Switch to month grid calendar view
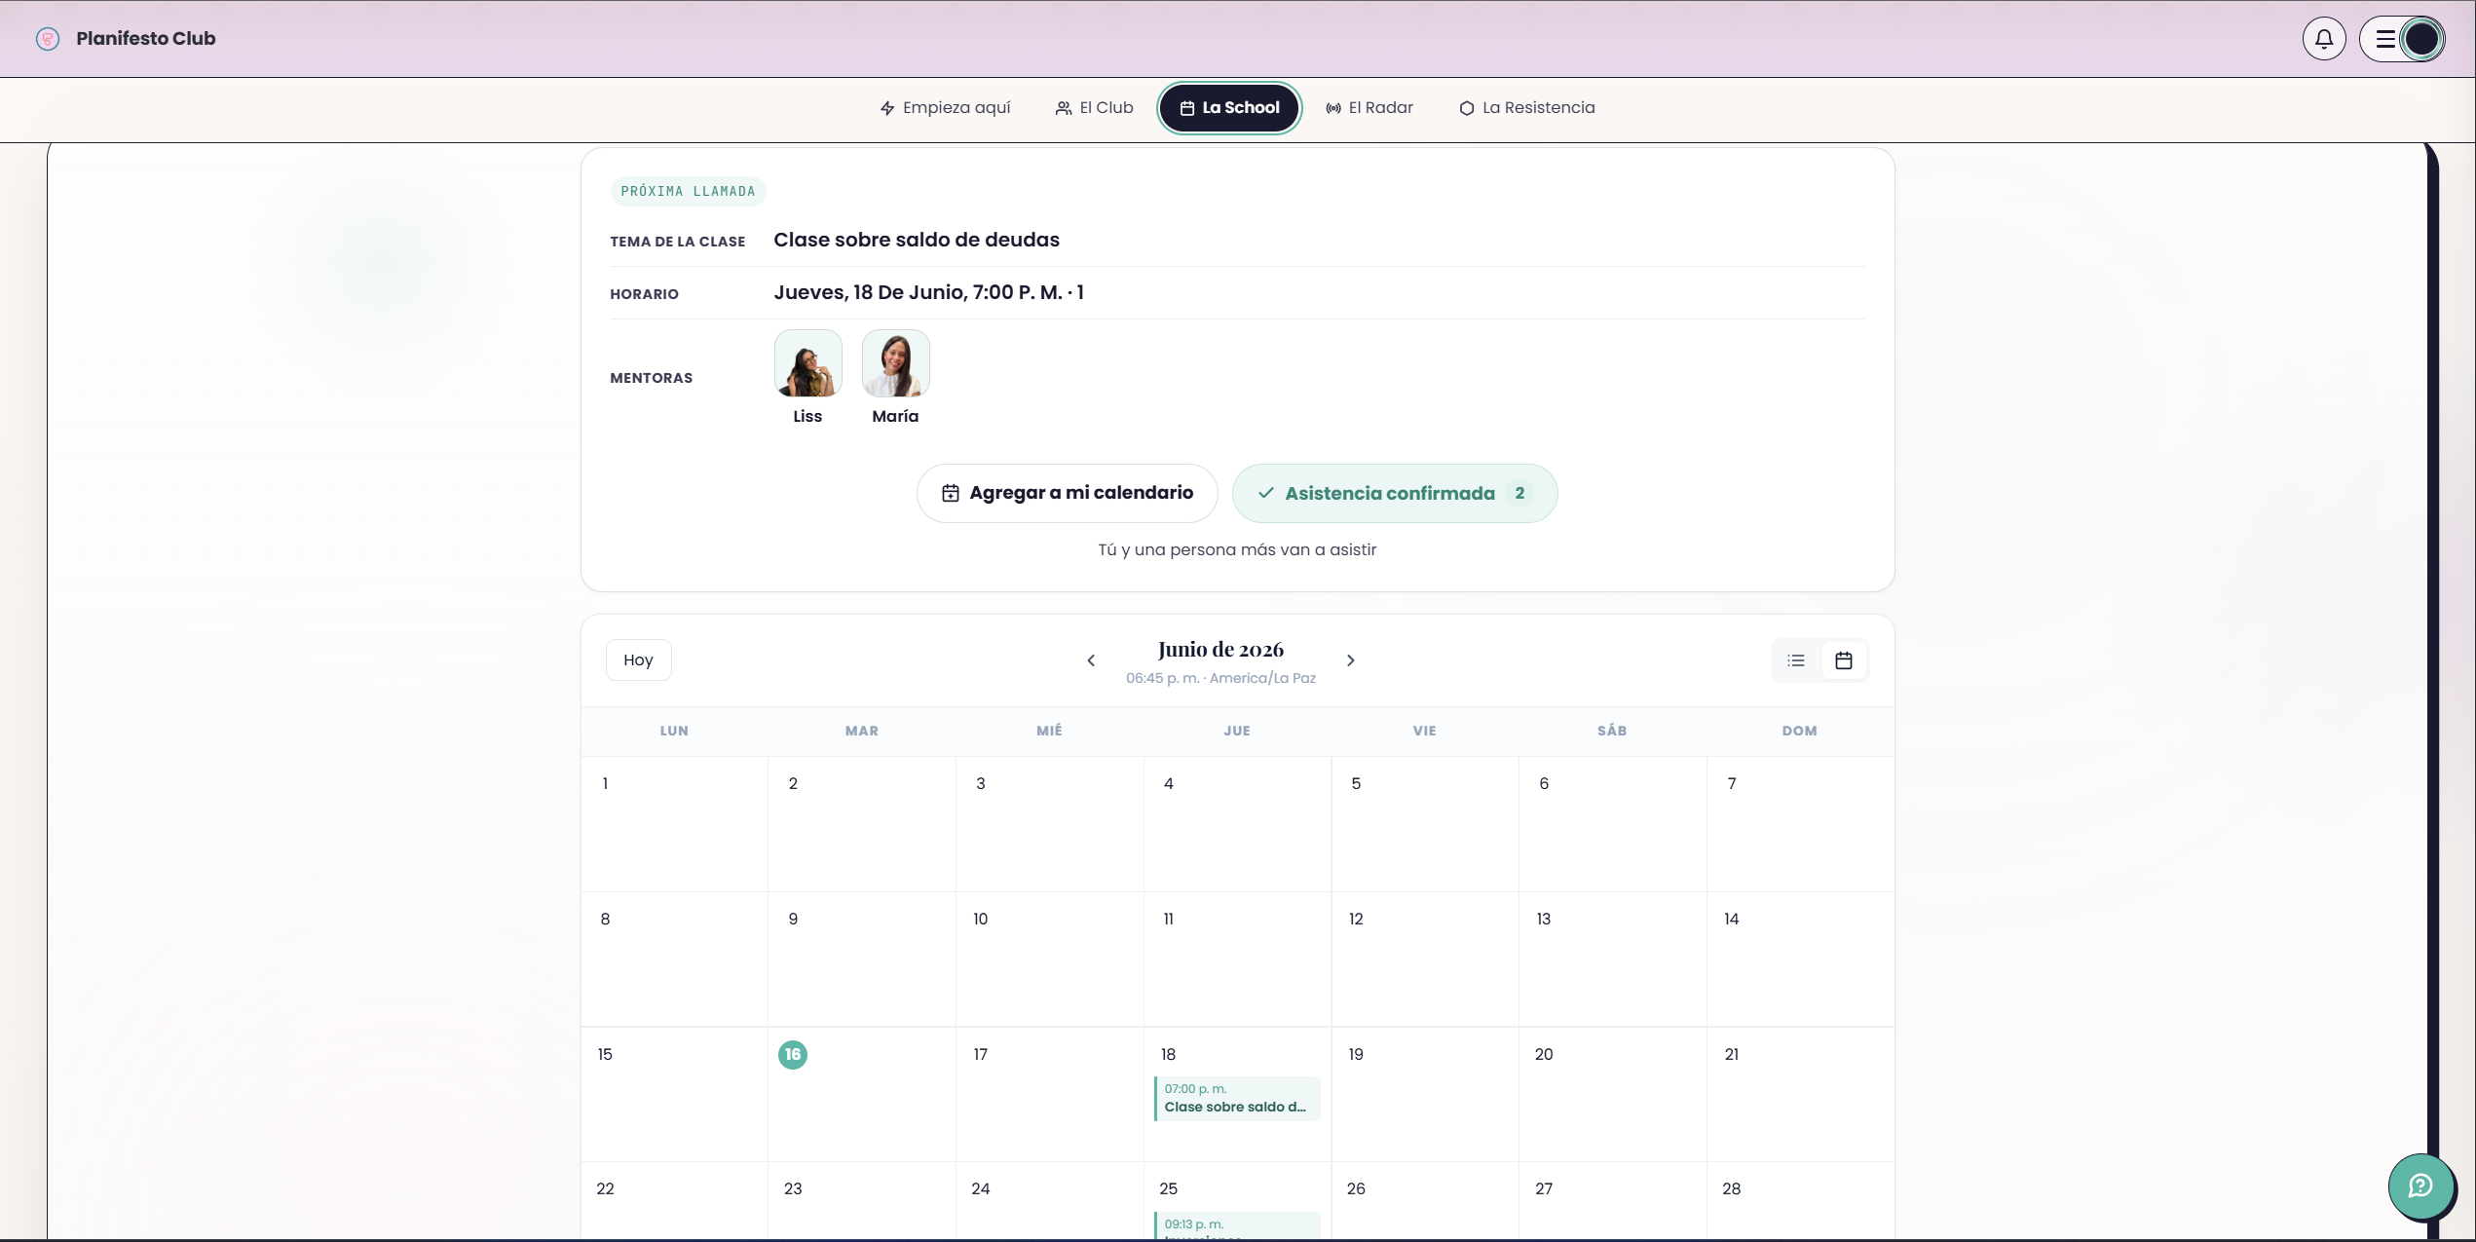 [x=1843, y=660]
